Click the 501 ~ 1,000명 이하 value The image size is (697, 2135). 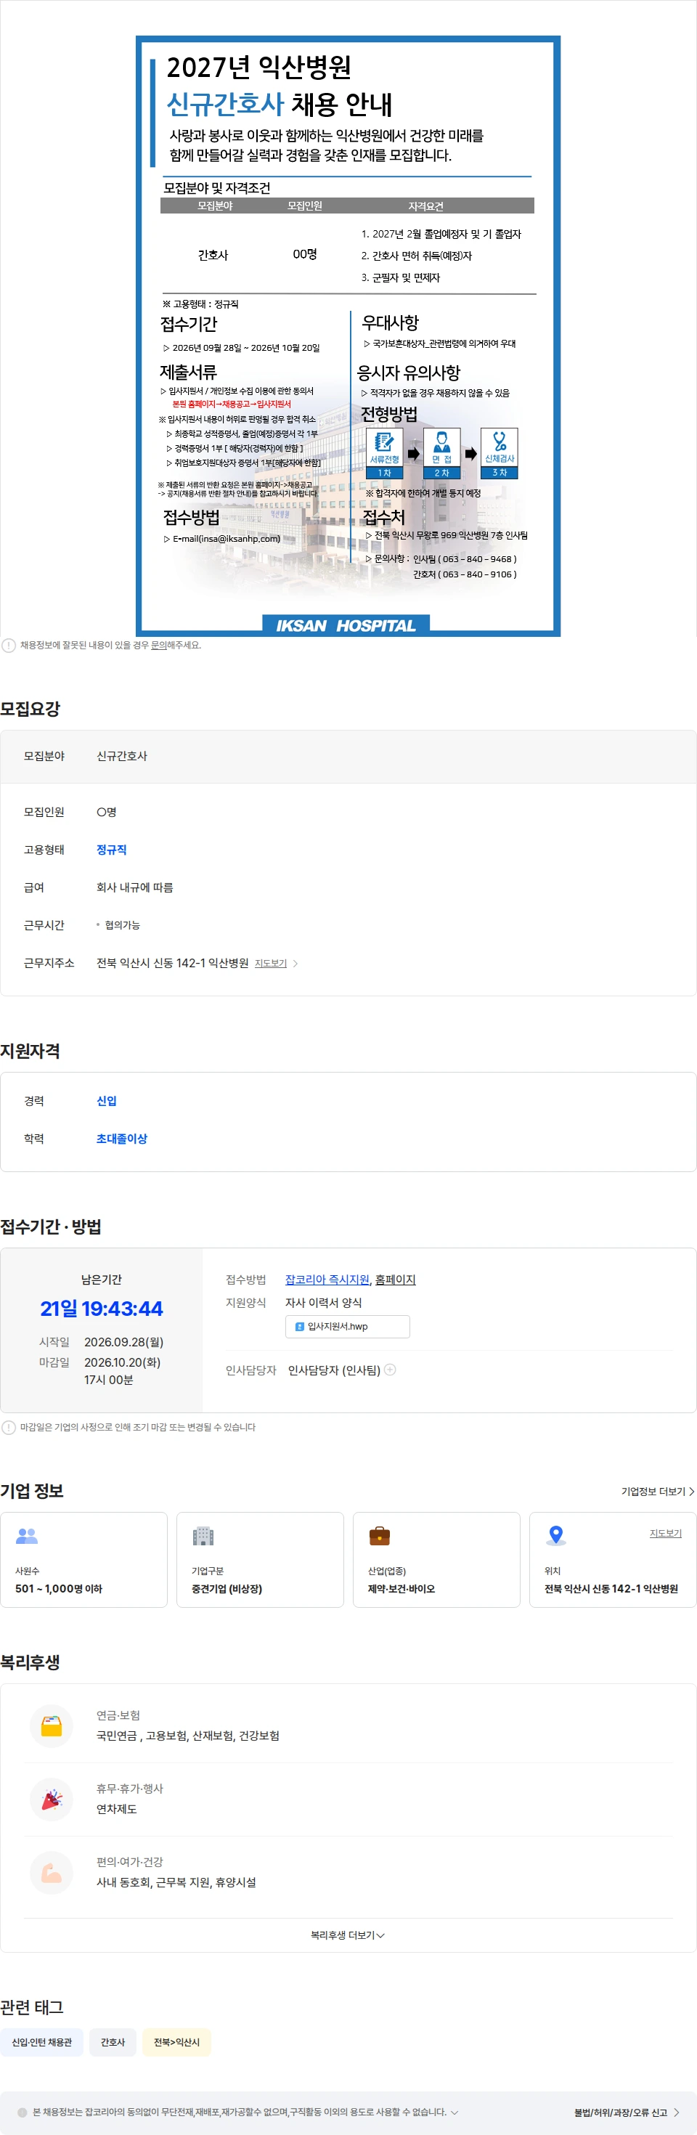click(x=59, y=1589)
